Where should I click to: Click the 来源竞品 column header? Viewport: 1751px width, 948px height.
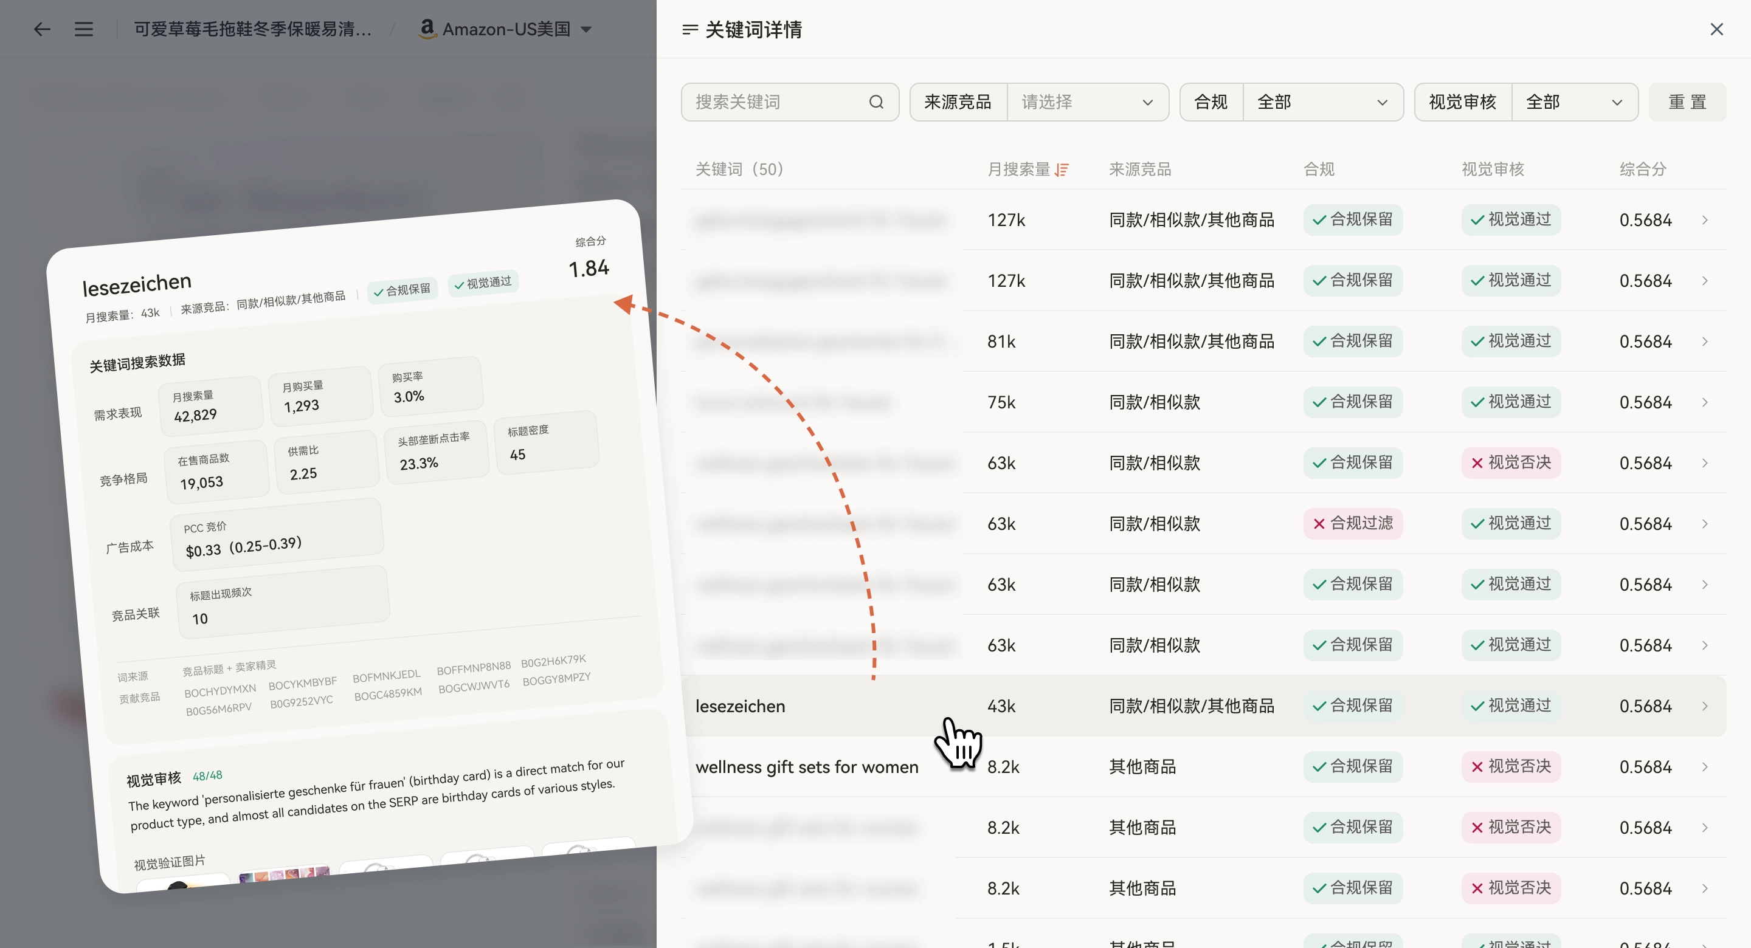tap(1140, 169)
